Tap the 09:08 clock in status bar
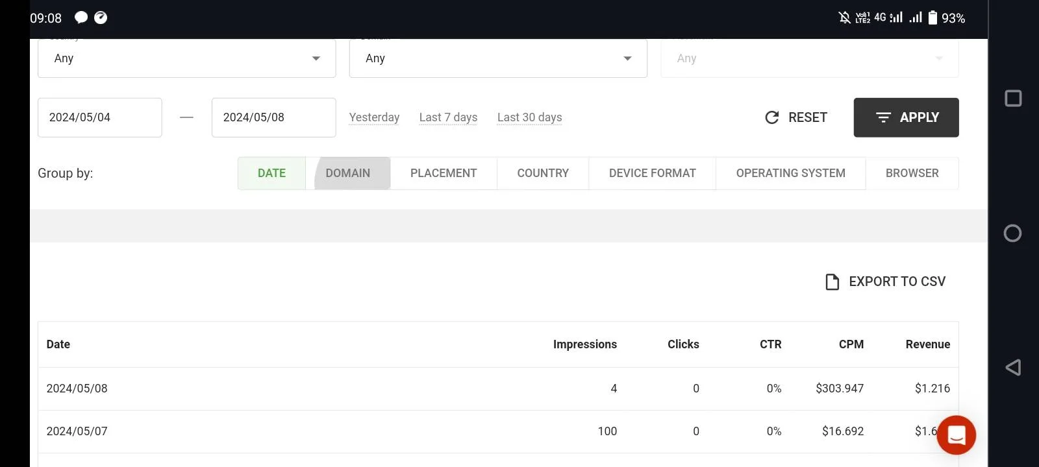Screen dimensions: 1039x467 pyautogui.click(x=46, y=18)
